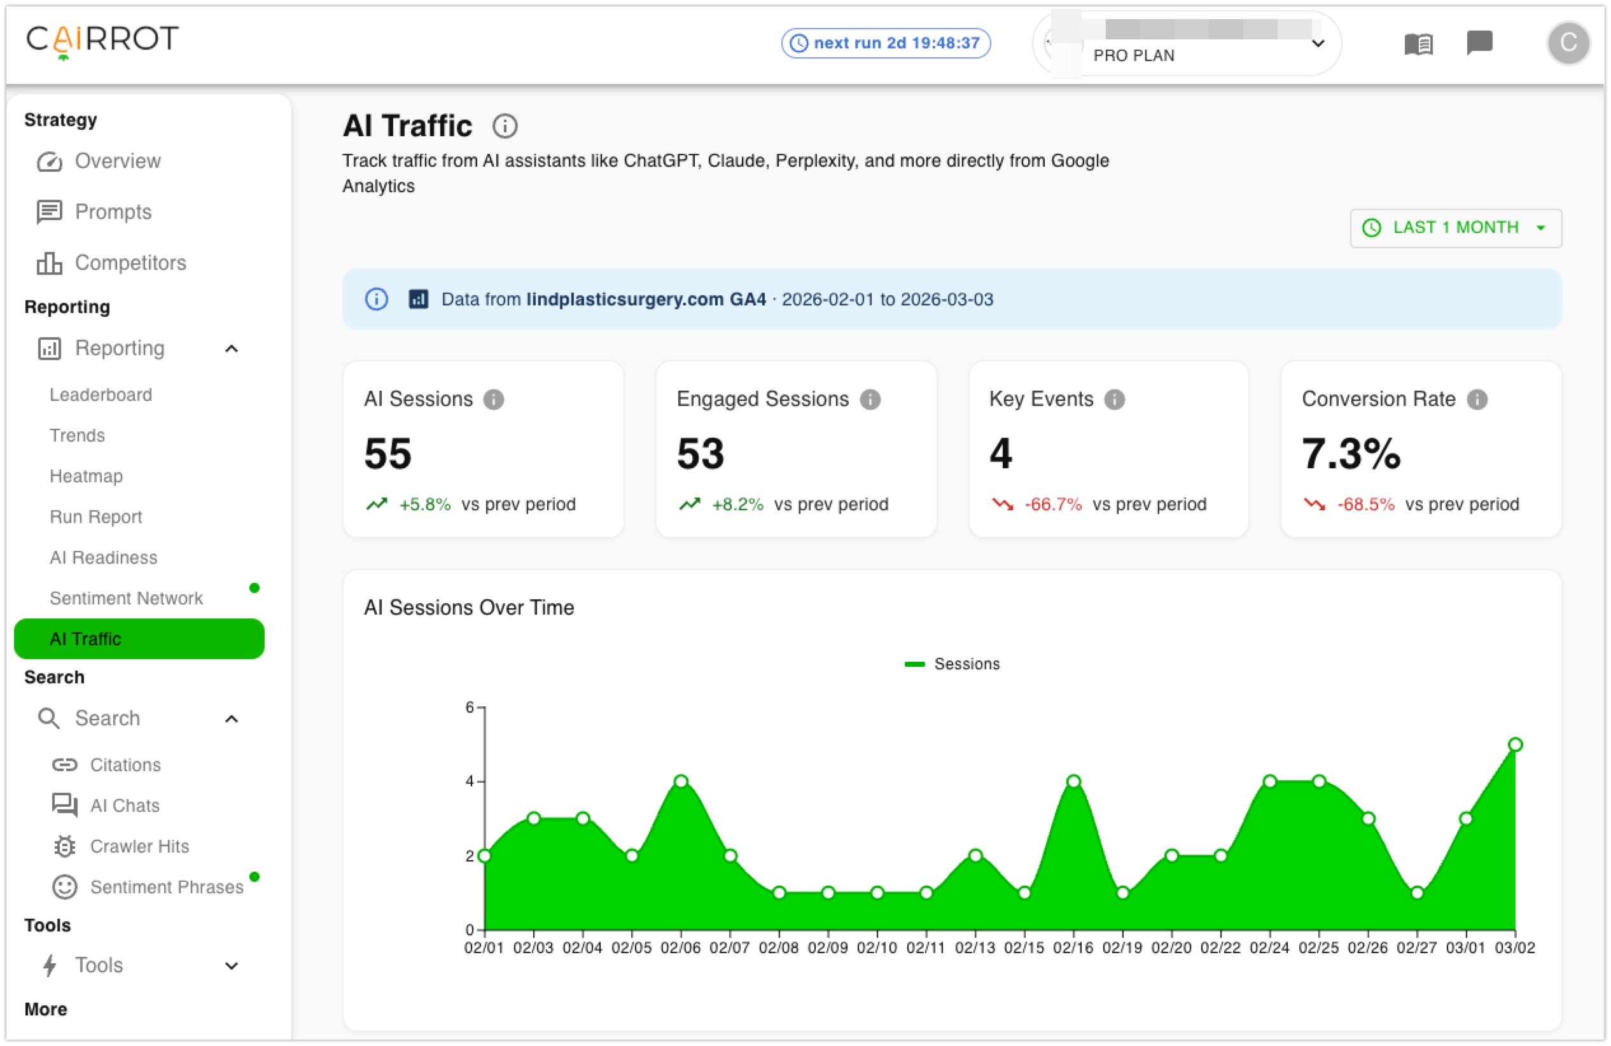1611x1046 pixels.
Task: Select the Citations icon under Search
Action: 64,764
